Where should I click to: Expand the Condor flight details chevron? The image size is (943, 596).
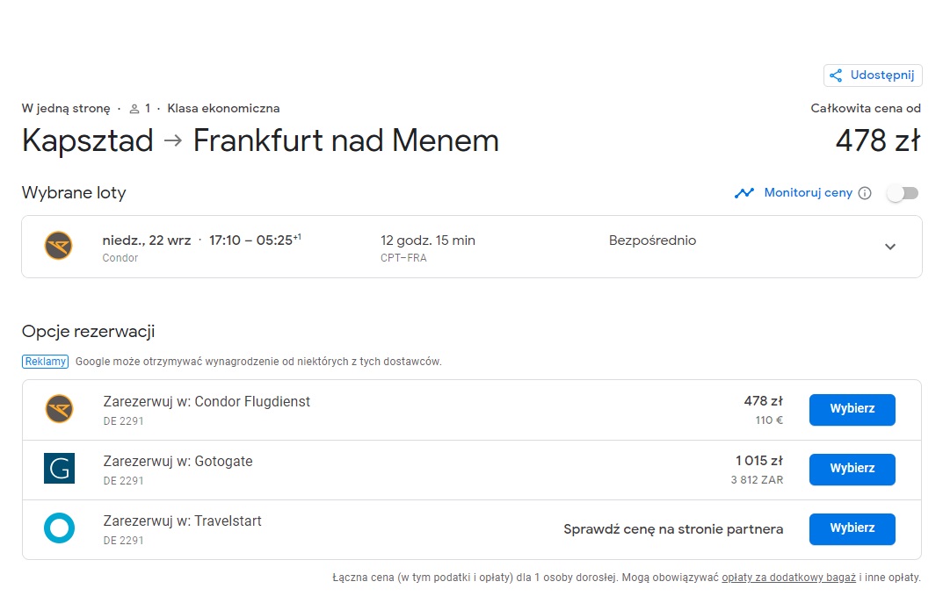click(890, 247)
